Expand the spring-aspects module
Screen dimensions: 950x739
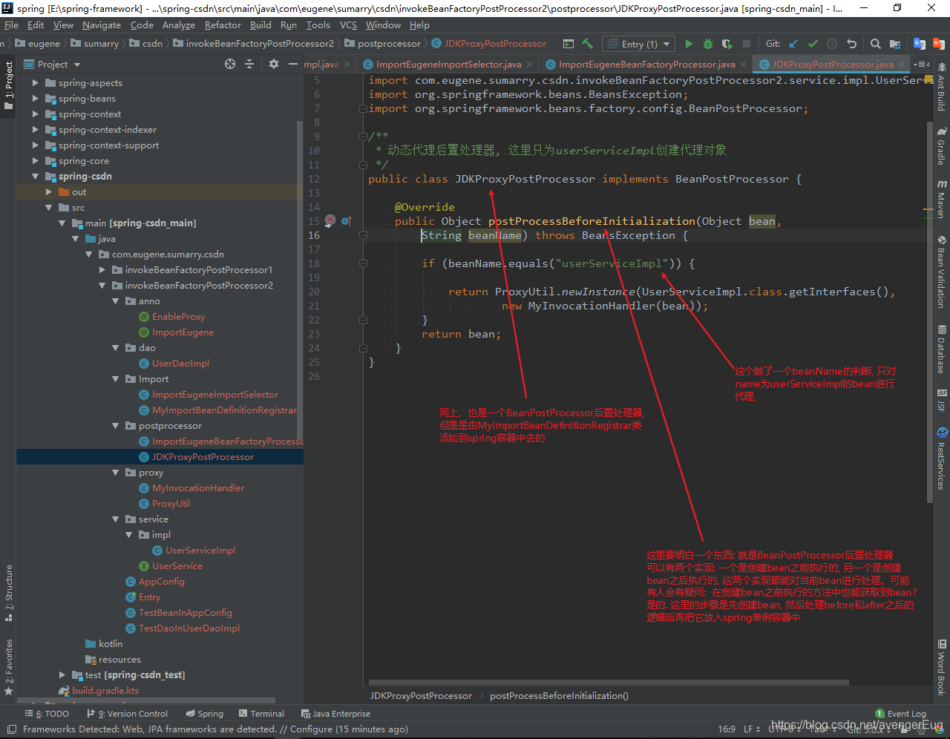click(35, 83)
